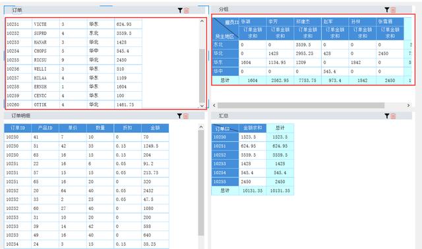Select the 213.75 amount cell in 订单明细
Viewport: 422px width, 249px height.
tap(155, 173)
